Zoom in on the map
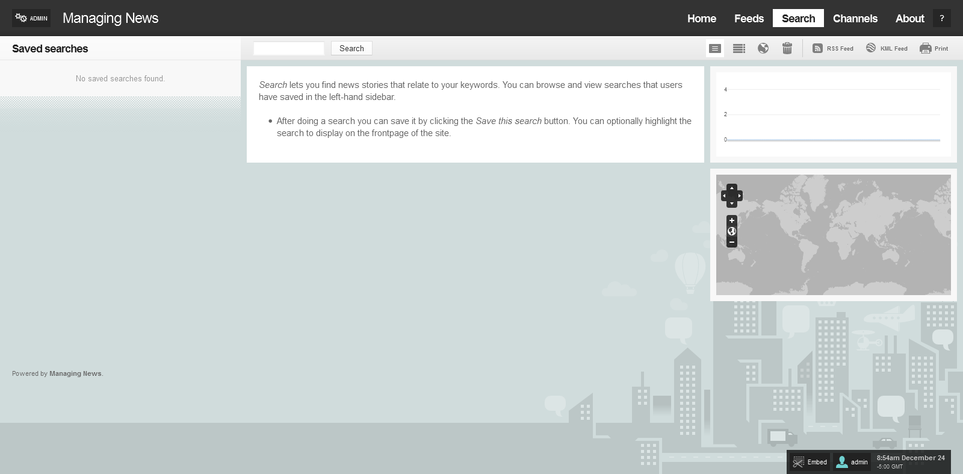 click(732, 220)
